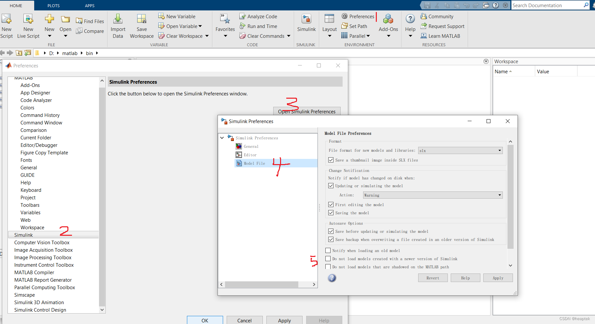Screen dimensions: 595x324
Task: Click Apply in Simulink Preferences dialog
Action: [x=498, y=278]
